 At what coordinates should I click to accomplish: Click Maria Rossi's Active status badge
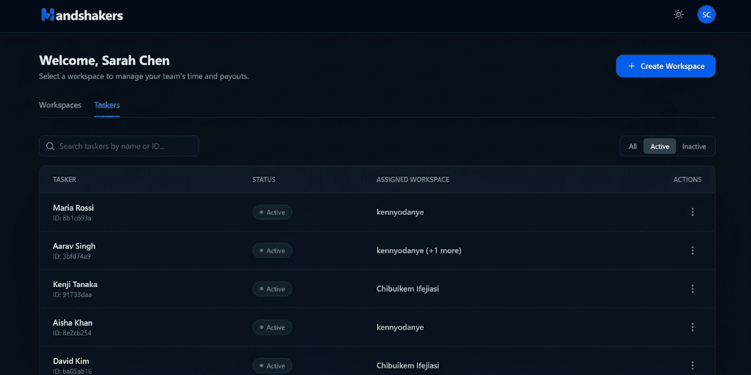[x=272, y=212]
